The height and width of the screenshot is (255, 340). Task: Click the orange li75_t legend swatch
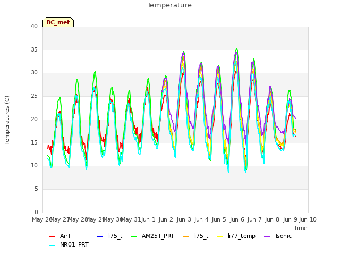186,237
